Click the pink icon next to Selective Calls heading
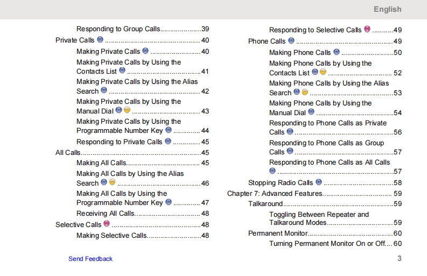Viewport: 427px width, 276px height. tap(107, 224)
